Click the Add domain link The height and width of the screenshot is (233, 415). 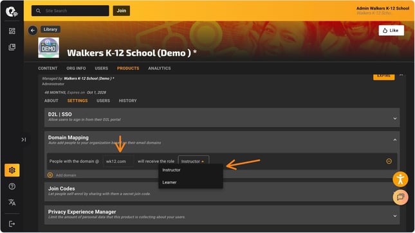pos(66,175)
